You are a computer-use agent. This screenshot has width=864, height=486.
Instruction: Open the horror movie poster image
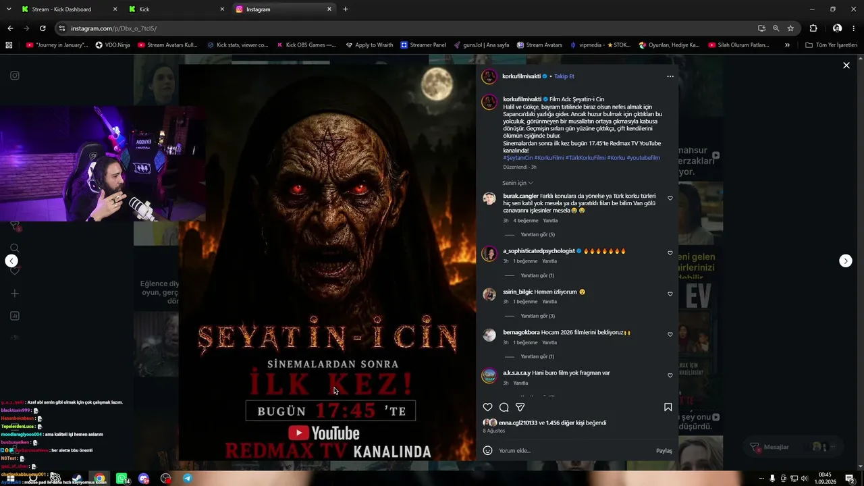click(x=327, y=262)
